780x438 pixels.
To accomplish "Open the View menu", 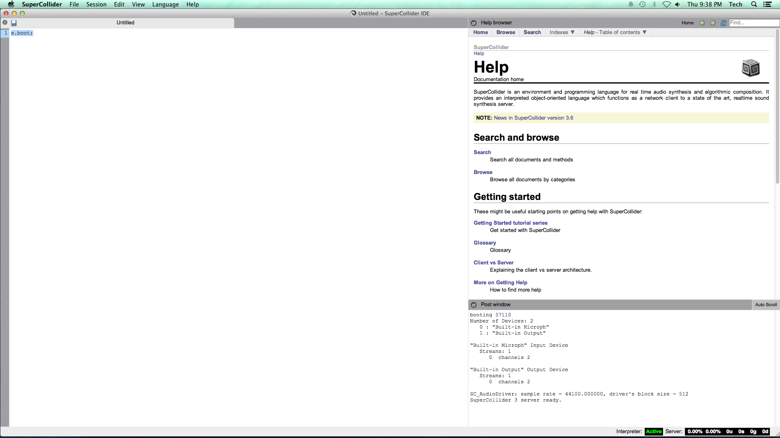I will [138, 4].
